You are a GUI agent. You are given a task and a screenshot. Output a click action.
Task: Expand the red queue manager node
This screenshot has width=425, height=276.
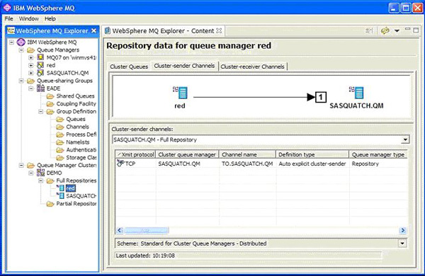click(31, 65)
